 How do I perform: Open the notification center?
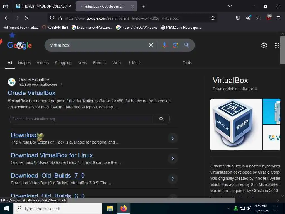click(x=276, y=208)
